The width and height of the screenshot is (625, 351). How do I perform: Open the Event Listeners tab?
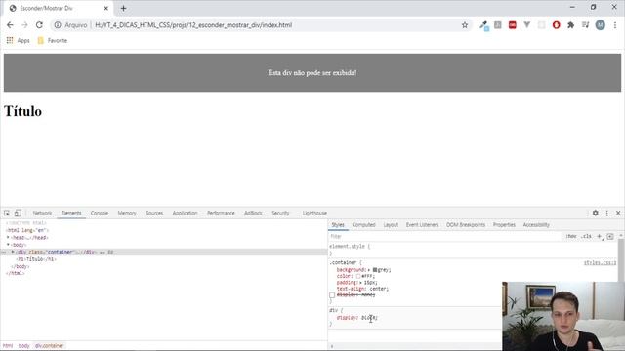(422, 225)
